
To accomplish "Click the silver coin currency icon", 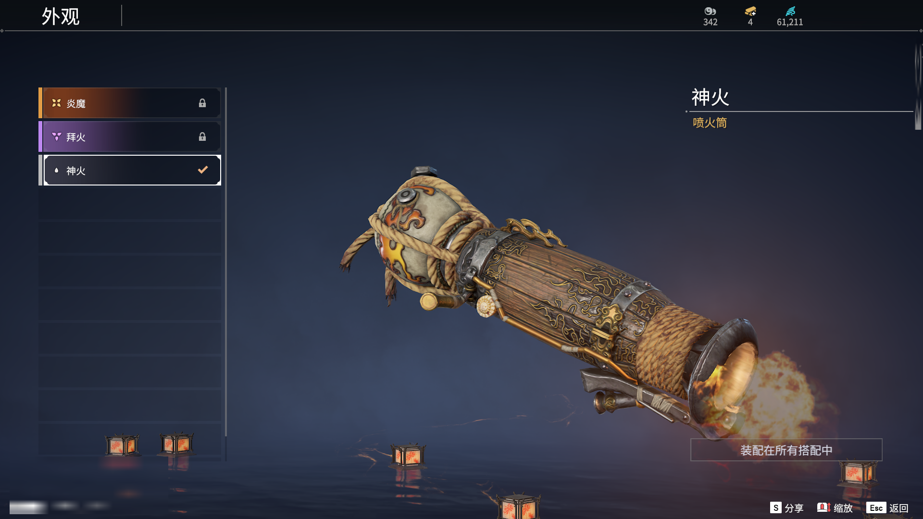I will point(710,11).
